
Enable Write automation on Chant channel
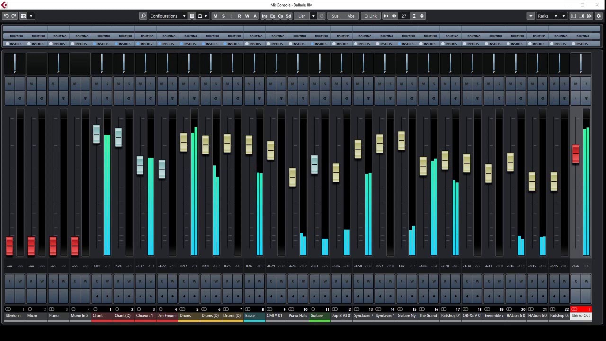[x=107, y=281]
